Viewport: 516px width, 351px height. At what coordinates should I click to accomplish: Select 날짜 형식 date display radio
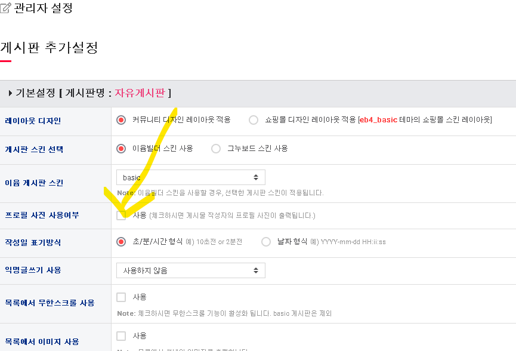pos(266,242)
